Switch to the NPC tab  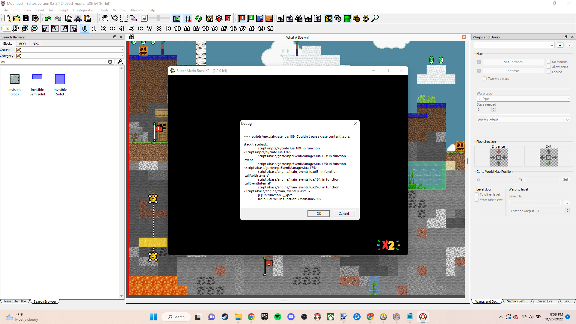click(x=36, y=44)
